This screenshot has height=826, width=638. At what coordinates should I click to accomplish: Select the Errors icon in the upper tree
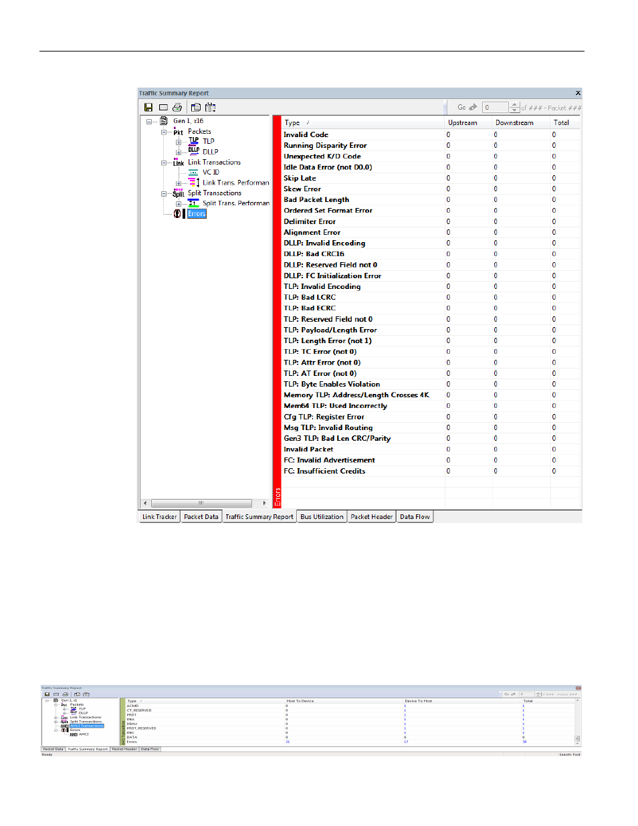pyautogui.click(x=179, y=214)
